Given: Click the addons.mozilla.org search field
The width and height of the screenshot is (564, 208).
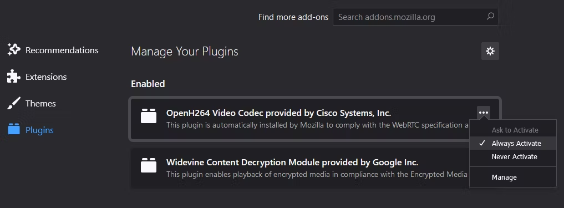Looking at the screenshot, I should [x=415, y=17].
